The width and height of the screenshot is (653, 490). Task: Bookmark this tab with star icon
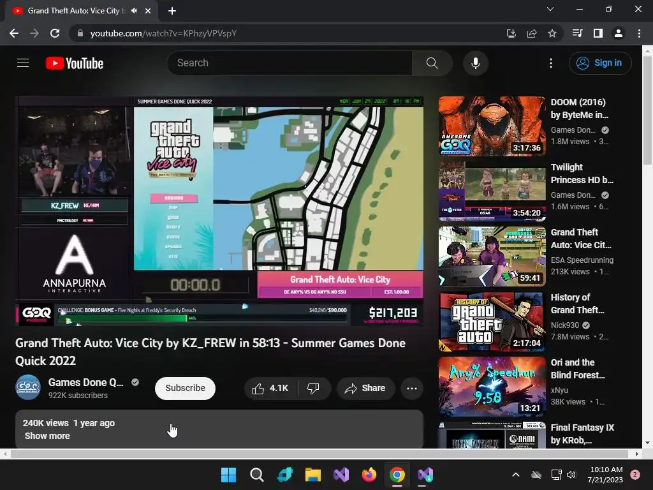(x=552, y=33)
